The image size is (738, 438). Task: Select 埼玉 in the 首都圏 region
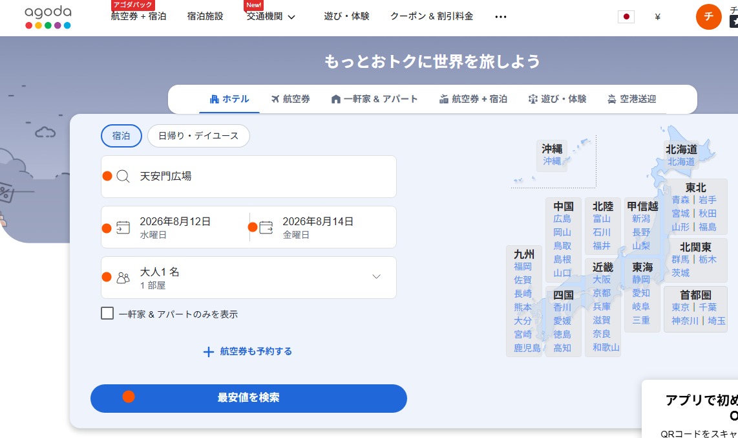coord(716,321)
